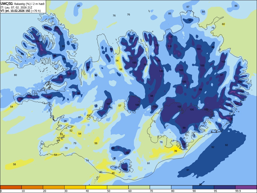This screenshot has height=193, width=257.
Task: Select the legend tick label "50"
Action: [x=109, y=191]
